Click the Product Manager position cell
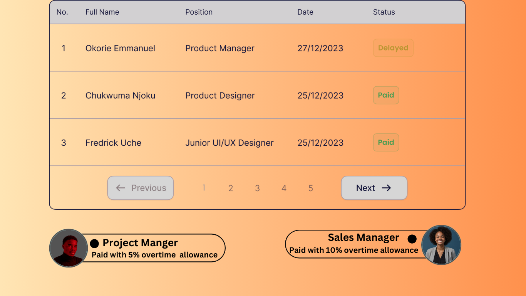526x296 pixels. pos(220,48)
